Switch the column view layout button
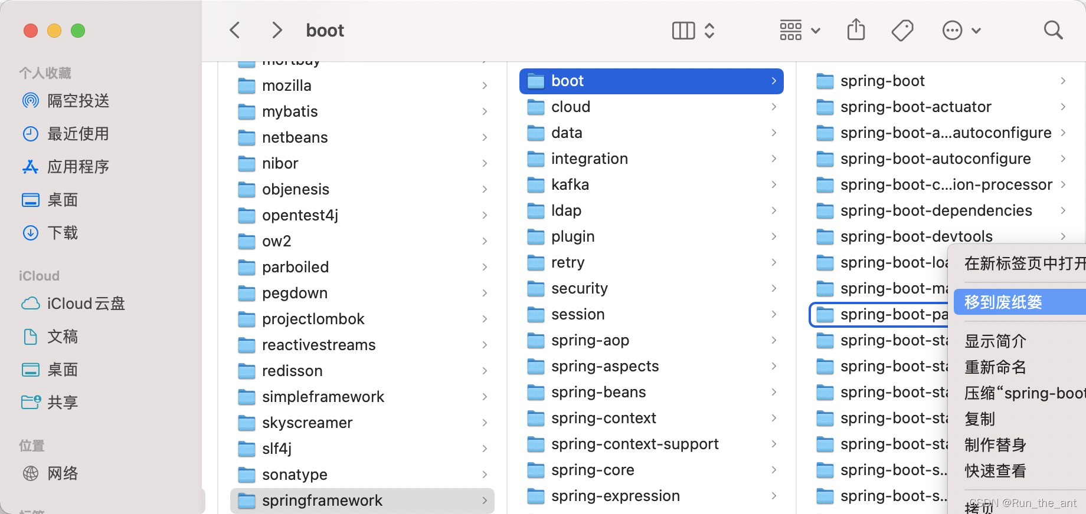The height and width of the screenshot is (514, 1086). point(694,30)
